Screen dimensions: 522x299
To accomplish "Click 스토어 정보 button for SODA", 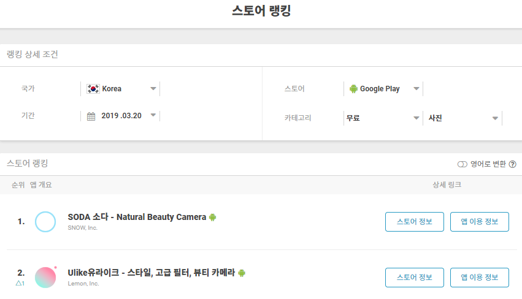I will (x=415, y=222).
